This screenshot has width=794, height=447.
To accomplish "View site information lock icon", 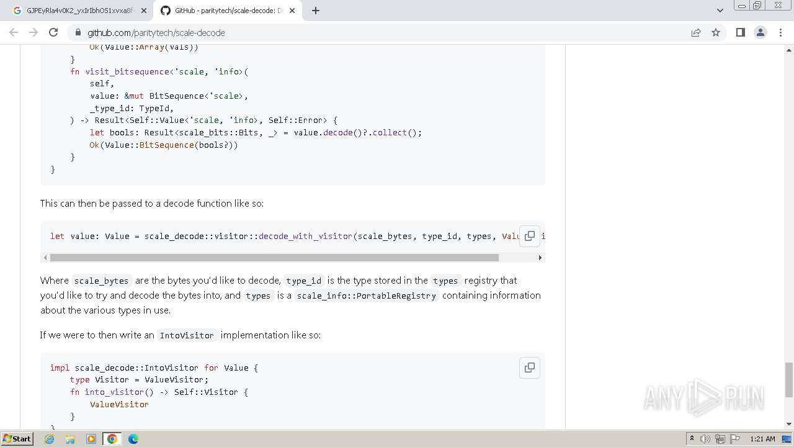I will pos(78,32).
